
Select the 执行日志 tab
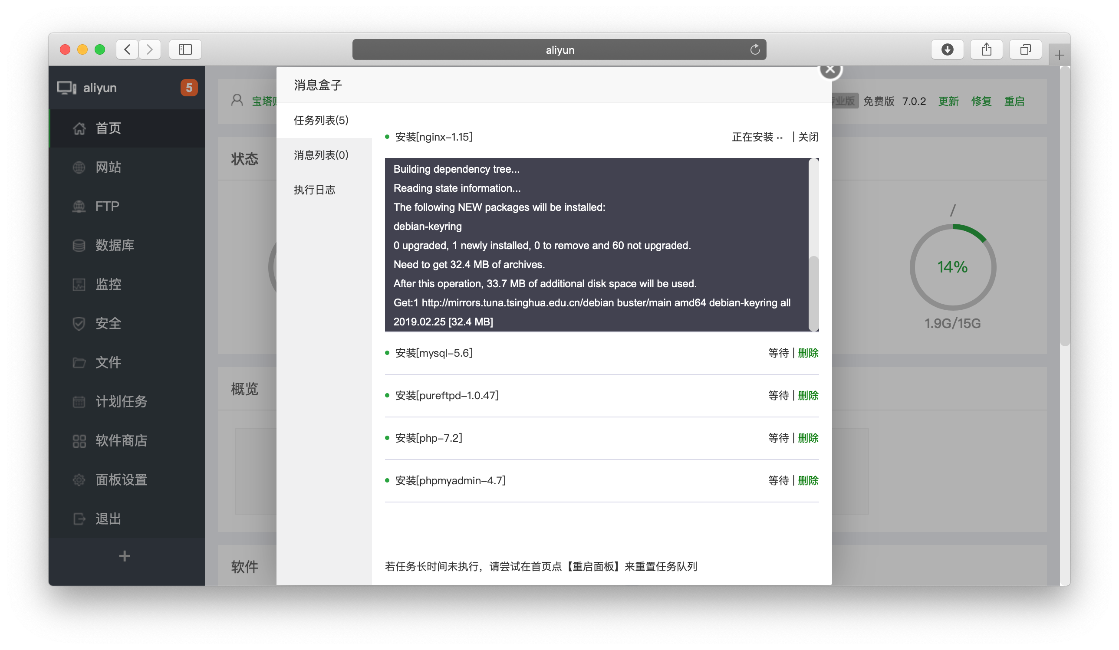(324, 190)
